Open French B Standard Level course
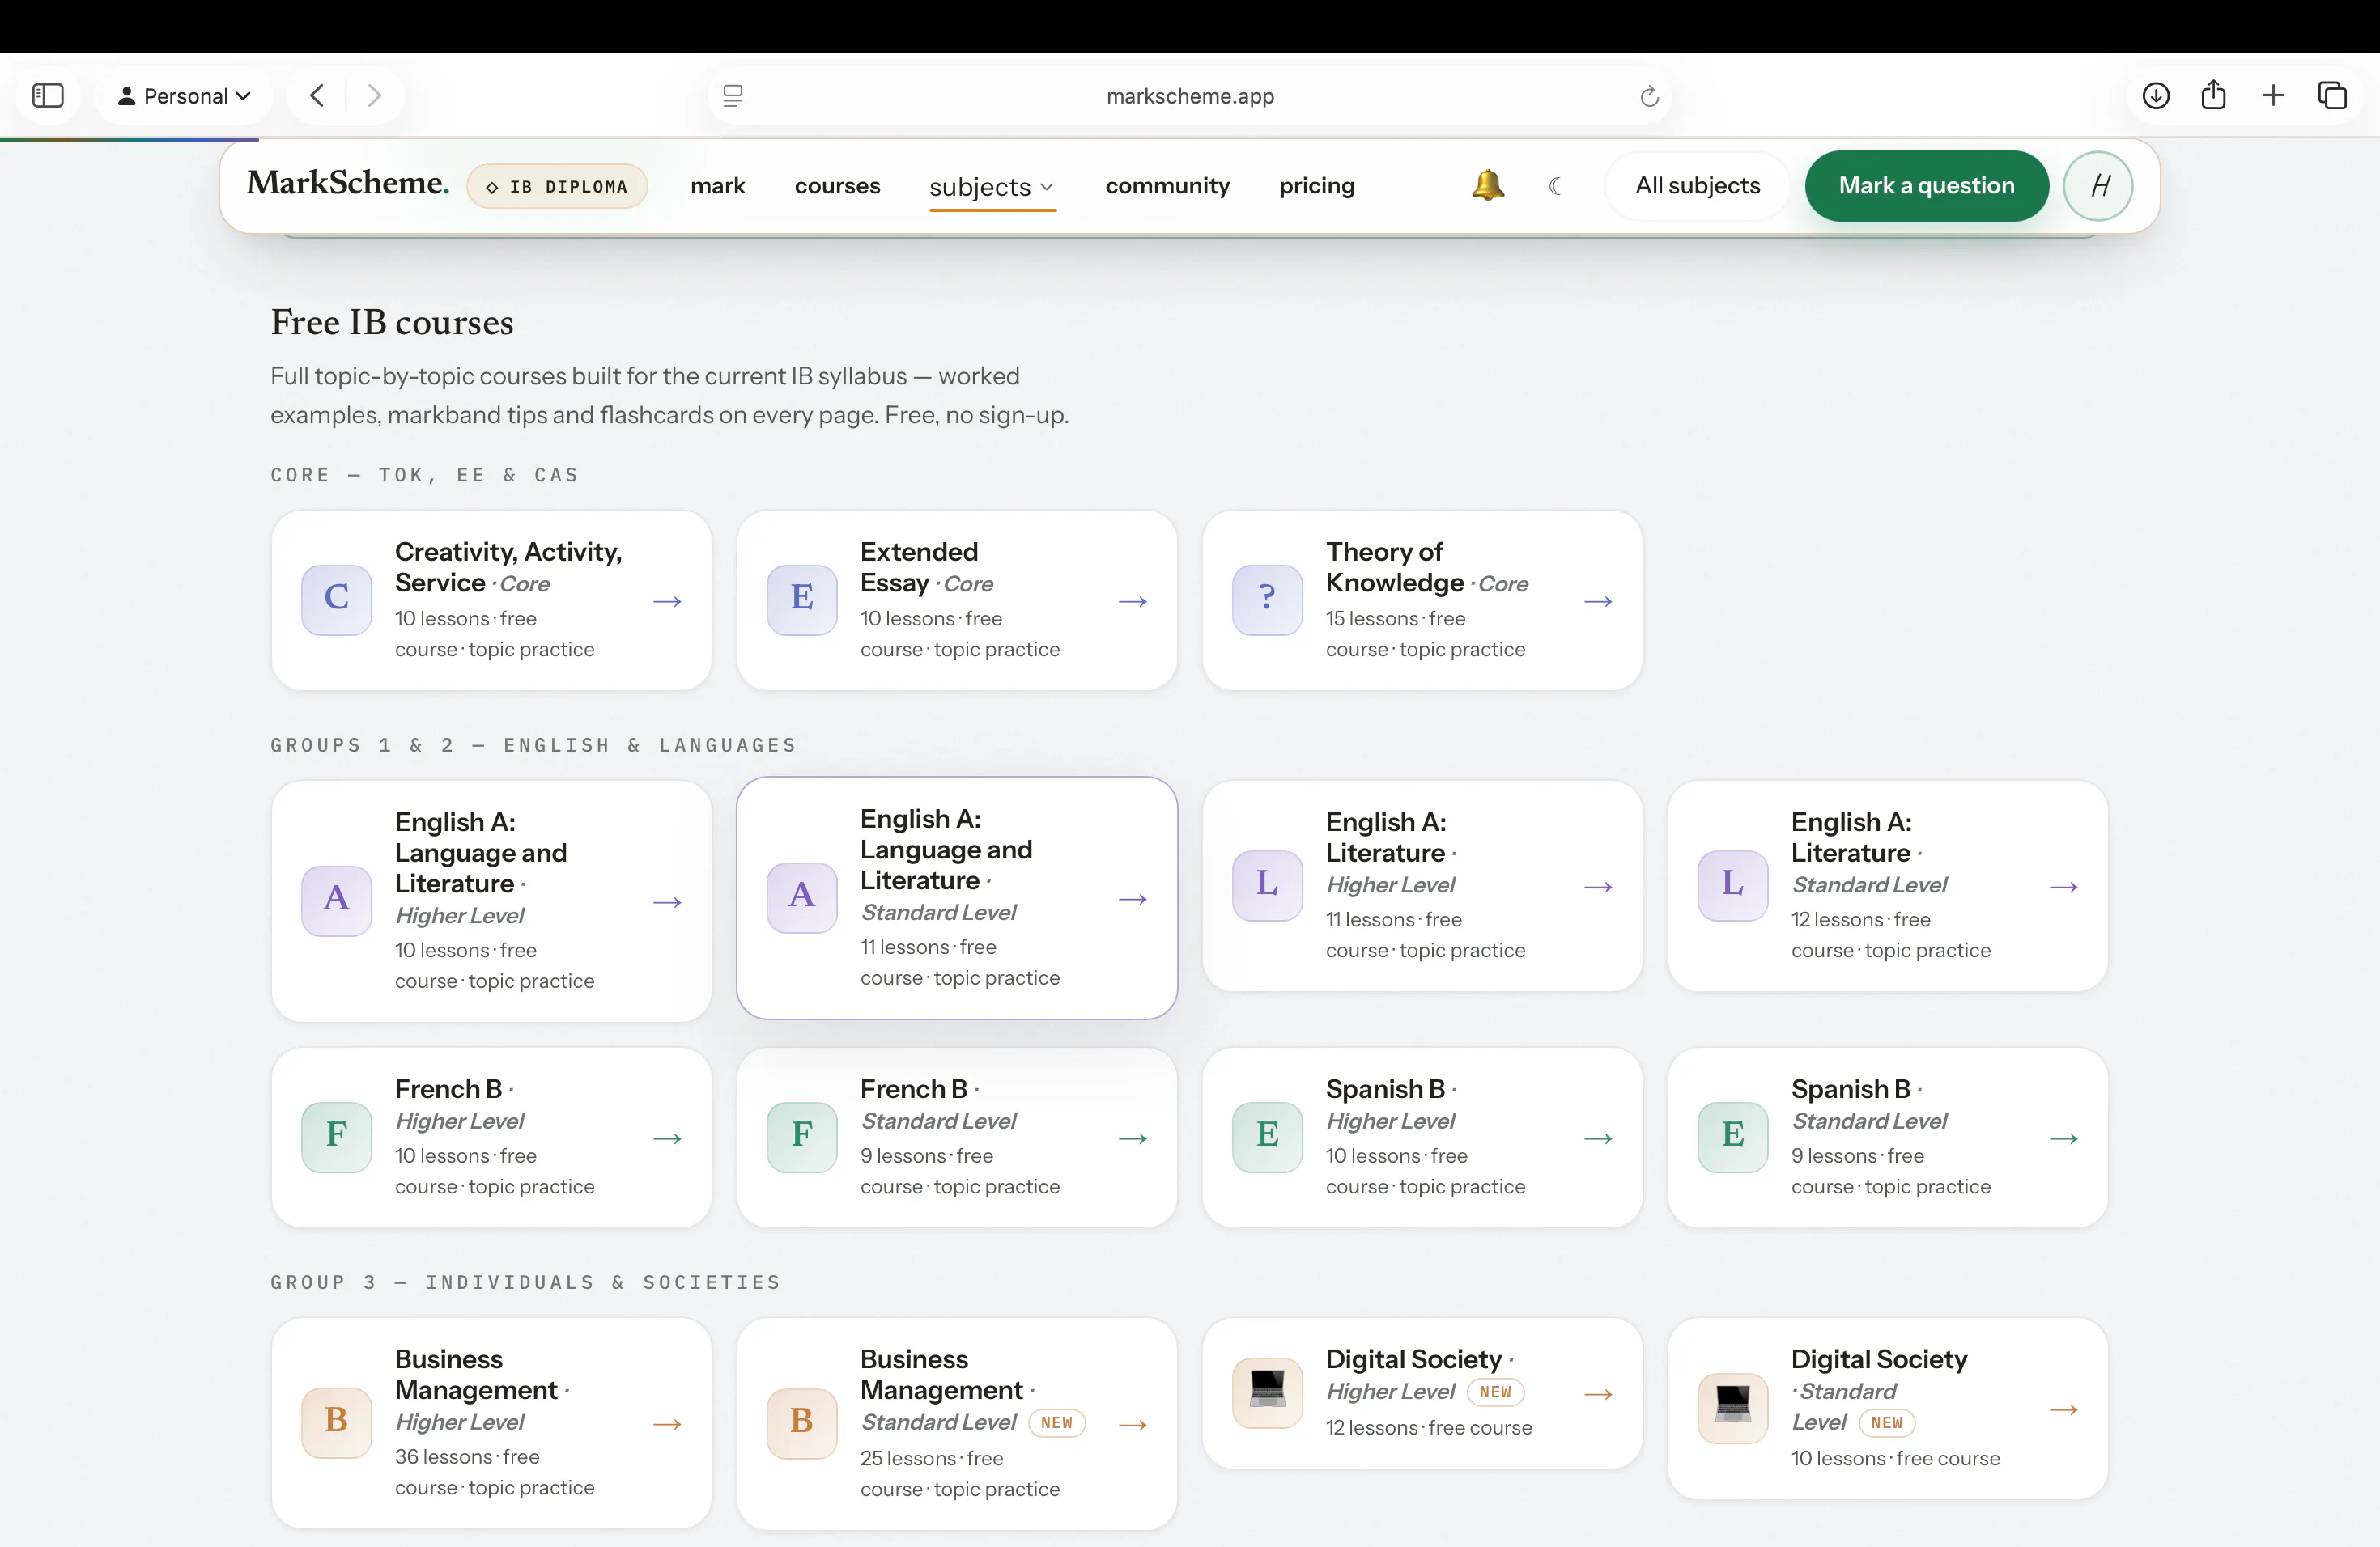The image size is (2380, 1547). pos(956,1138)
